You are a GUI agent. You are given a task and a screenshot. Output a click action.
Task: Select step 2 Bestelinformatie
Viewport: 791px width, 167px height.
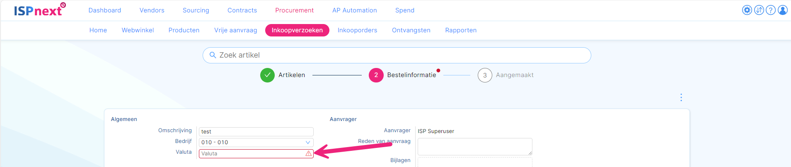pyautogui.click(x=376, y=75)
